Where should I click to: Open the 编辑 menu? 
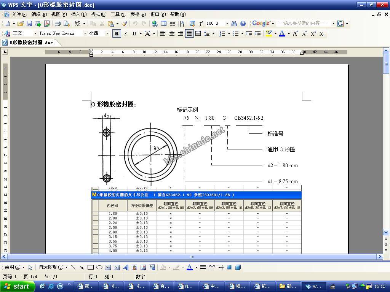pyautogui.click(x=39, y=14)
